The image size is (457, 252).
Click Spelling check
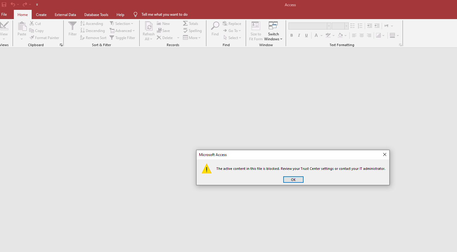(193, 30)
